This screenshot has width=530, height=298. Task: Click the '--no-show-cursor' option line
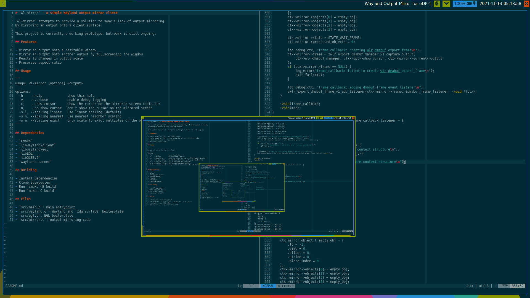tap(86, 108)
